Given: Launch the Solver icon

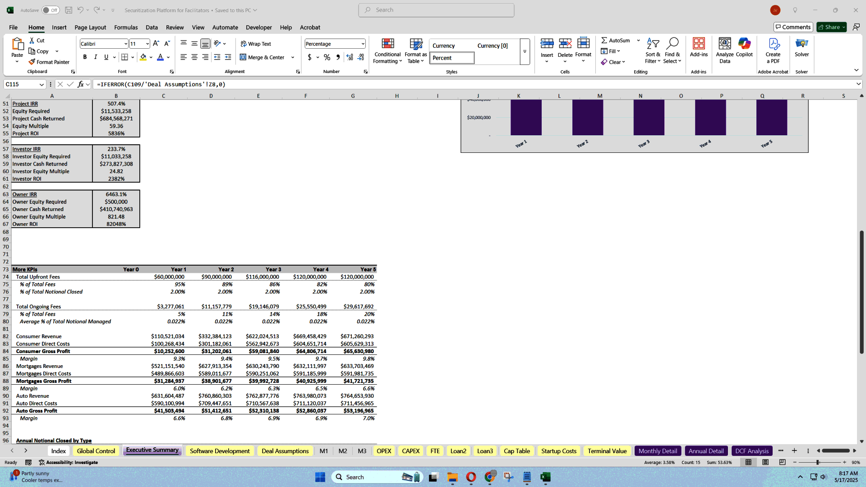Looking at the screenshot, I should click(802, 44).
